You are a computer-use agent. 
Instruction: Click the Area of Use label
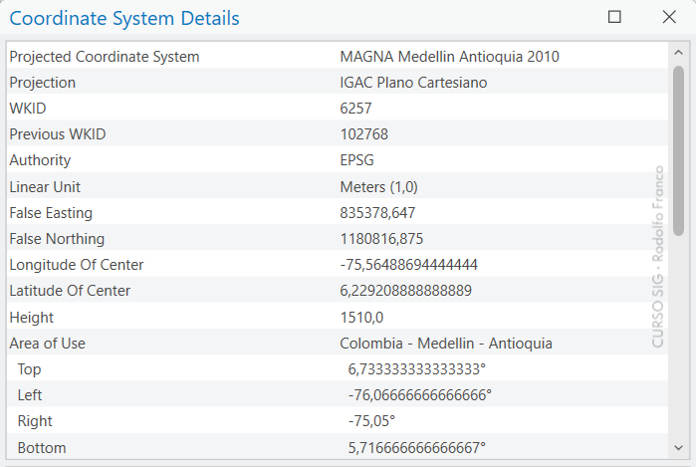(48, 344)
